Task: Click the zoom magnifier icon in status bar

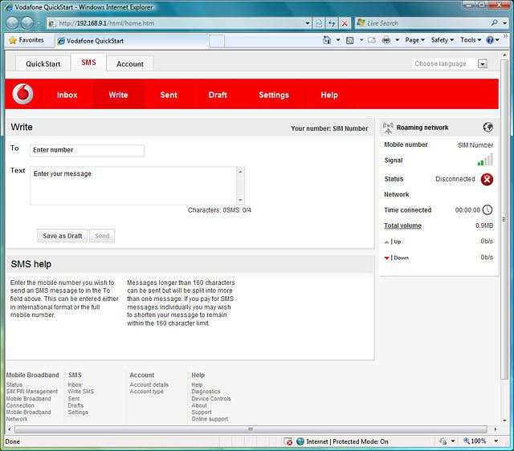Action: pyautogui.click(x=466, y=441)
